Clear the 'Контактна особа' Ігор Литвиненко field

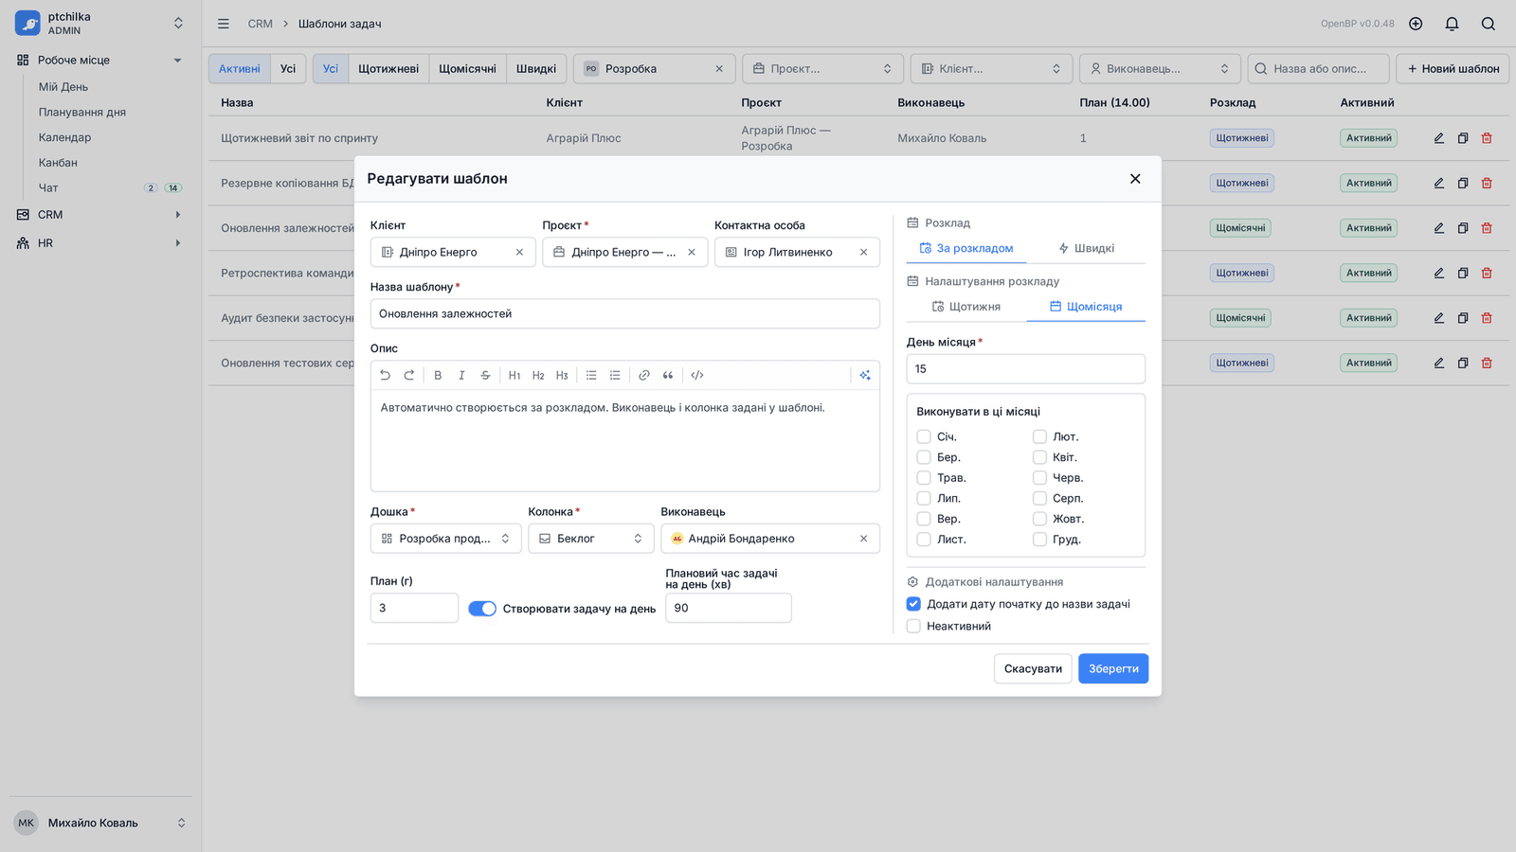(863, 253)
